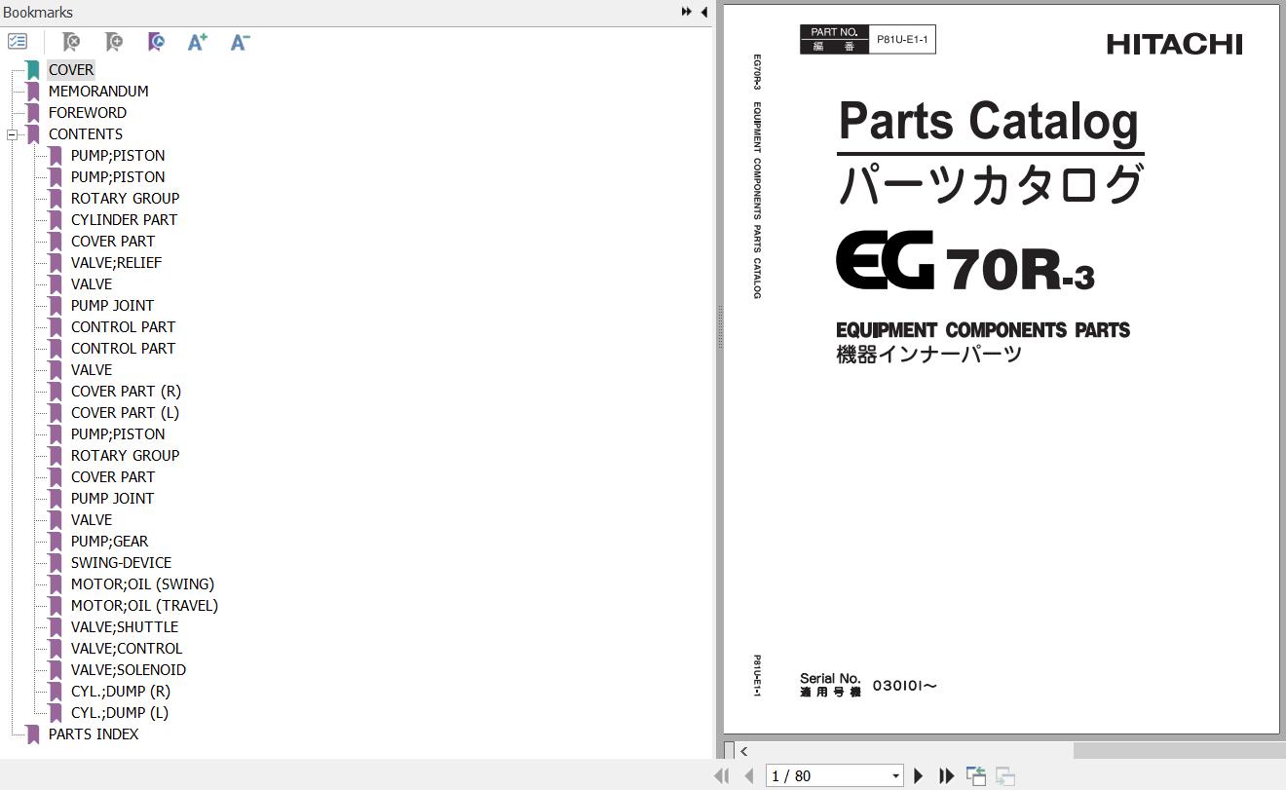The width and height of the screenshot is (1286, 790).
Task: Click the HITACHI logo on the cover page
Action: click(x=1174, y=44)
